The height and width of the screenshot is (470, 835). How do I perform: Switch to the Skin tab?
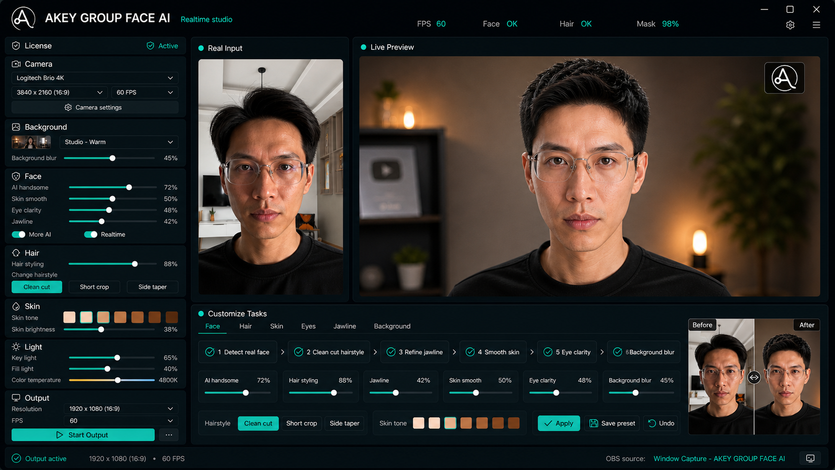tap(277, 326)
